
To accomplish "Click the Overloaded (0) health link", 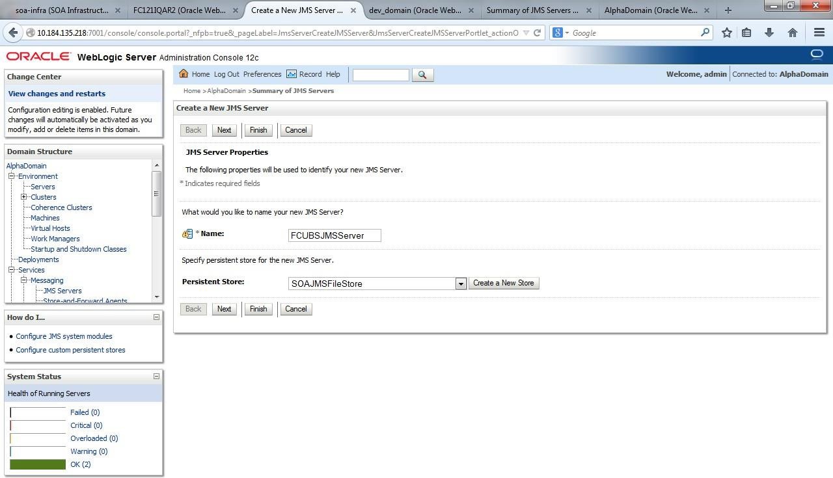I will 94,438.
